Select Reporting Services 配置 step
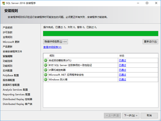 point(17,94)
